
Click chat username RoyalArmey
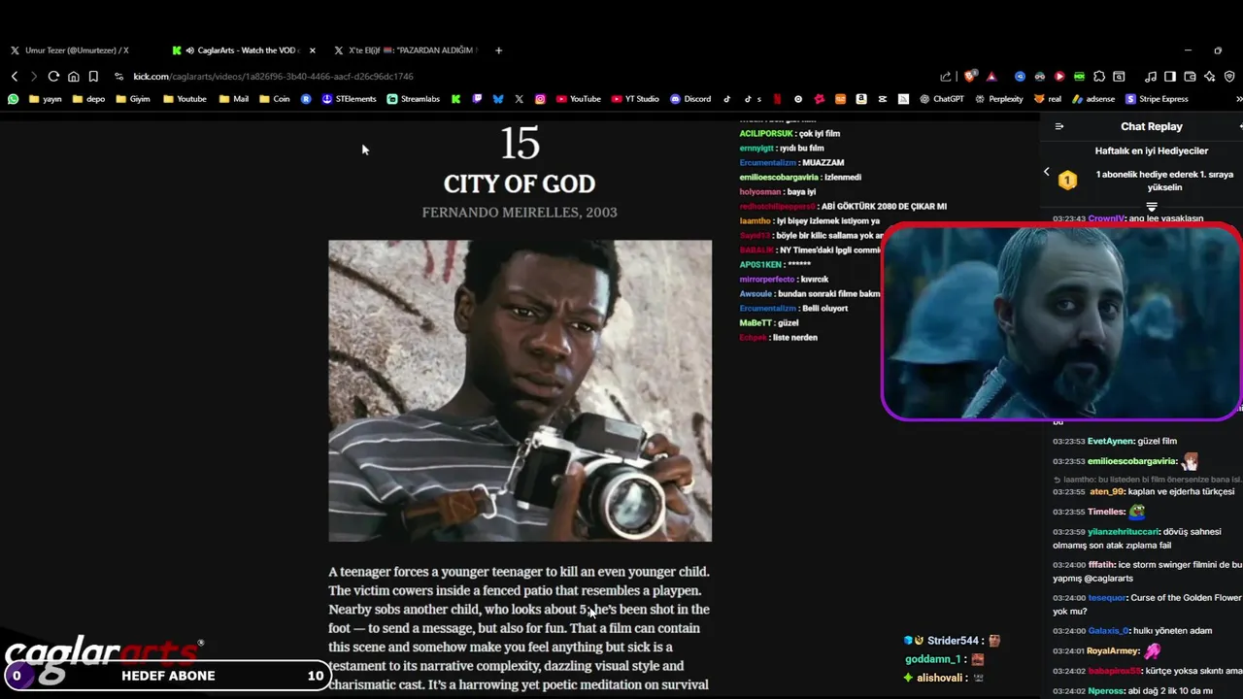(1112, 651)
